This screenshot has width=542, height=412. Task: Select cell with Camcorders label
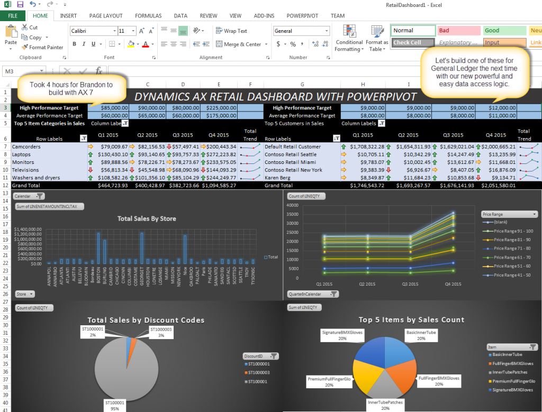(x=49, y=147)
